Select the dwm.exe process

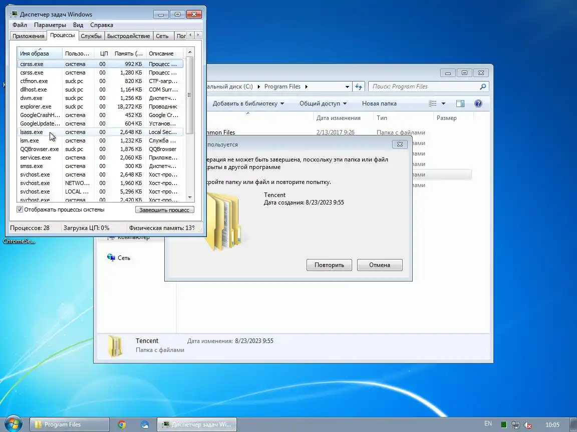100,98
